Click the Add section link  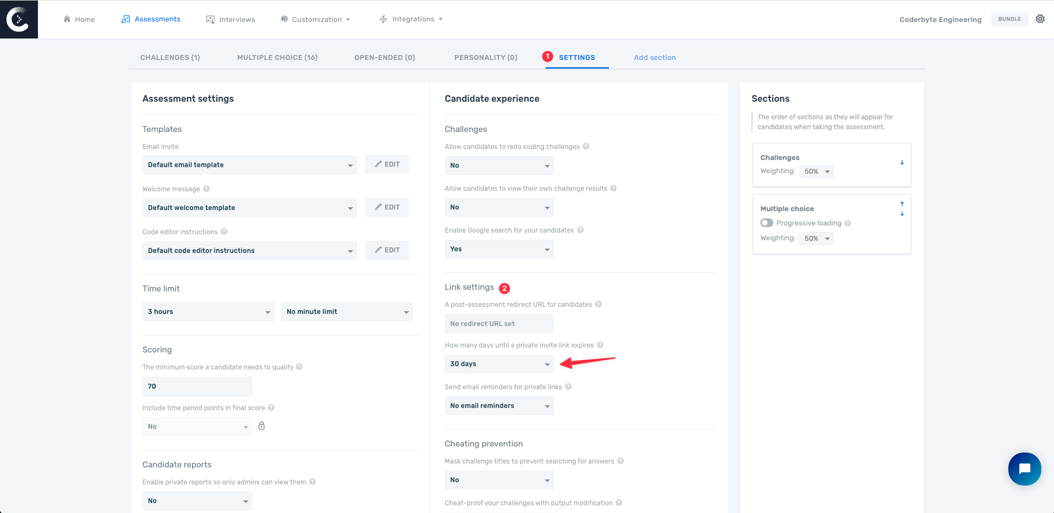tap(655, 58)
